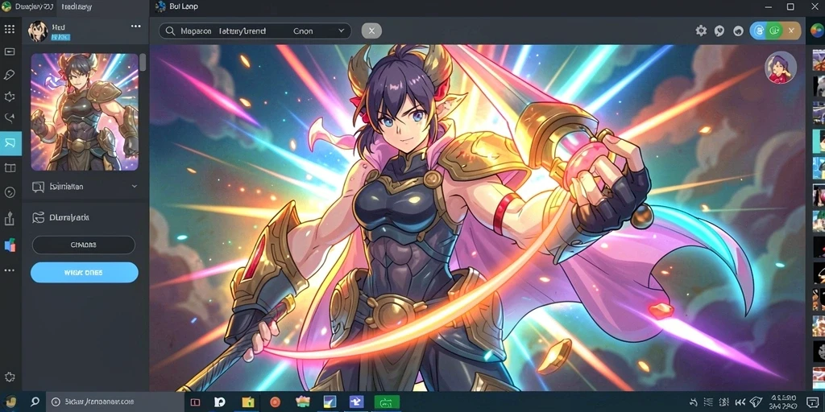
Task: Click the left panel scrollbar handle
Action: click(x=143, y=61)
